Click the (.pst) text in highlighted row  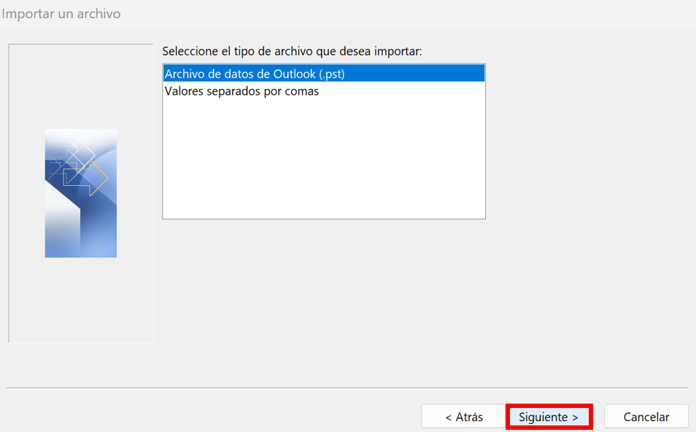coord(331,74)
